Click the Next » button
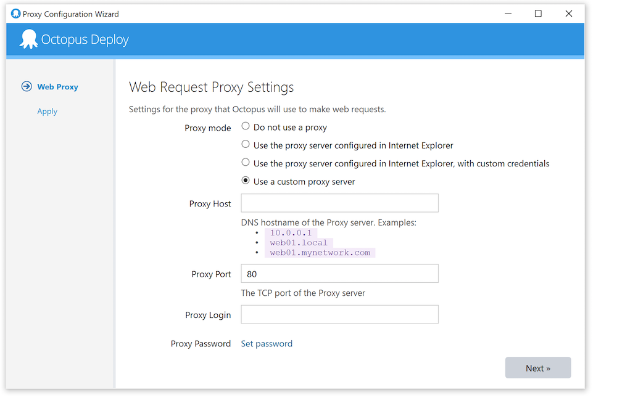This screenshot has height=403, width=617. coord(538,368)
